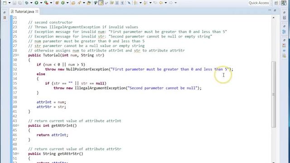Open the New Java Class dropdown arrow

point(68,3)
